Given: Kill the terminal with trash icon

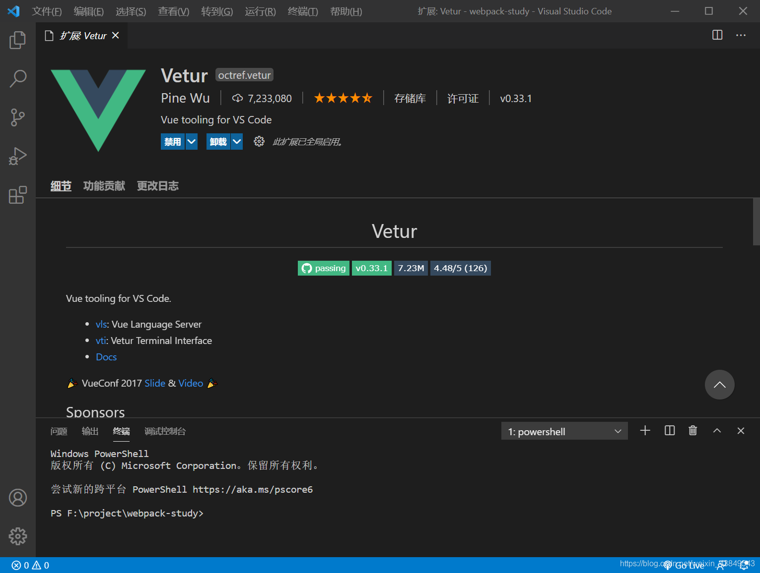Looking at the screenshot, I should pyautogui.click(x=693, y=430).
